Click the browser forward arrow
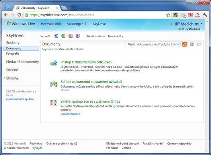Screen dimensions: 211x155 (x=12, y=15)
